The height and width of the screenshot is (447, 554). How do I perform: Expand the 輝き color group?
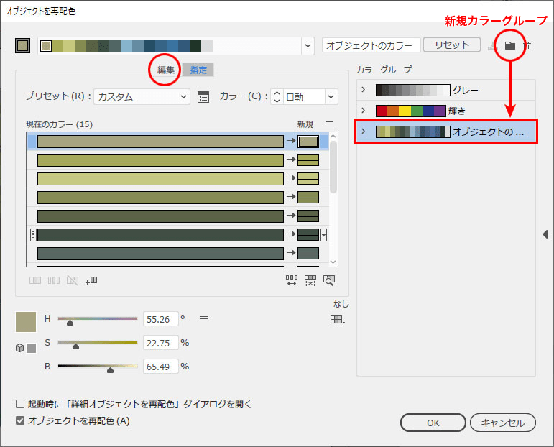(x=364, y=111)
